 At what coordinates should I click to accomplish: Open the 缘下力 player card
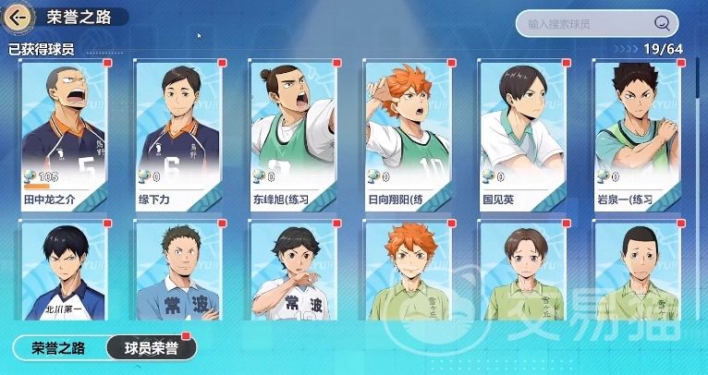tap(178, 136)
